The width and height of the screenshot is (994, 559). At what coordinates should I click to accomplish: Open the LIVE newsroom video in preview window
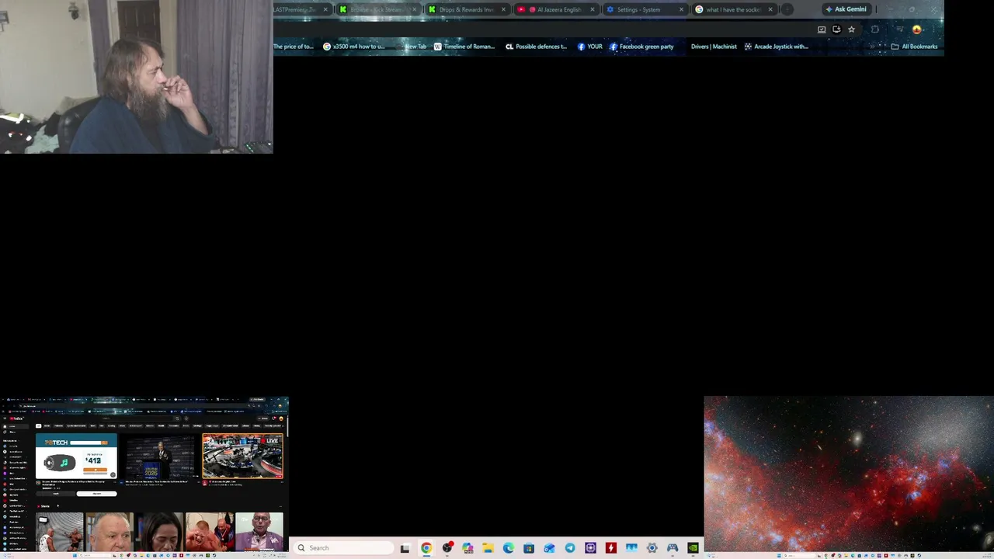(x=243, y=456)
